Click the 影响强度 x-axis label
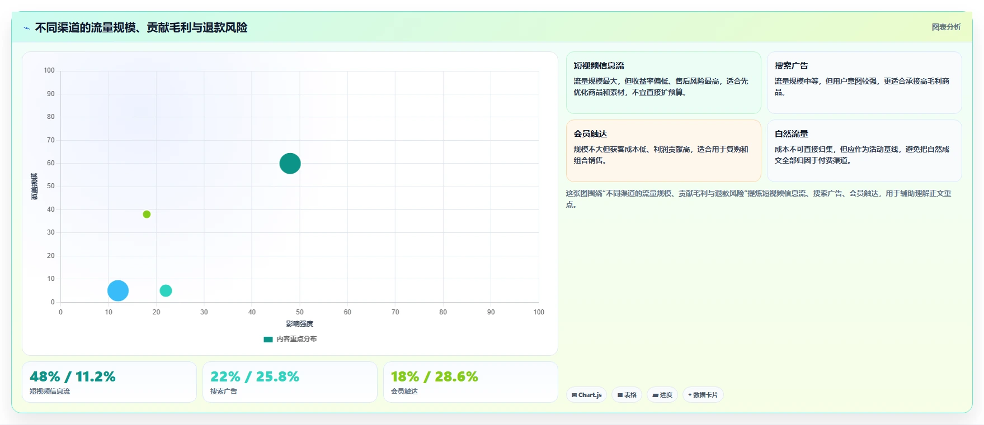The width and height of the screenshot is (984, 425). [299, 324]
